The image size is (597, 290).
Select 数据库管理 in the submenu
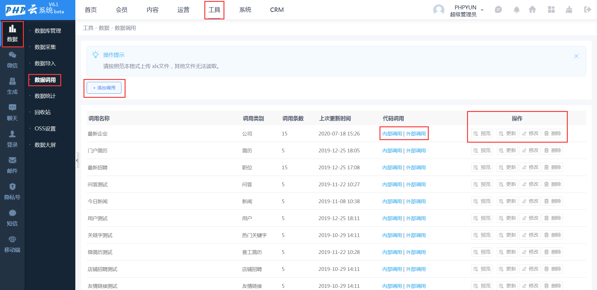[48, 31]
